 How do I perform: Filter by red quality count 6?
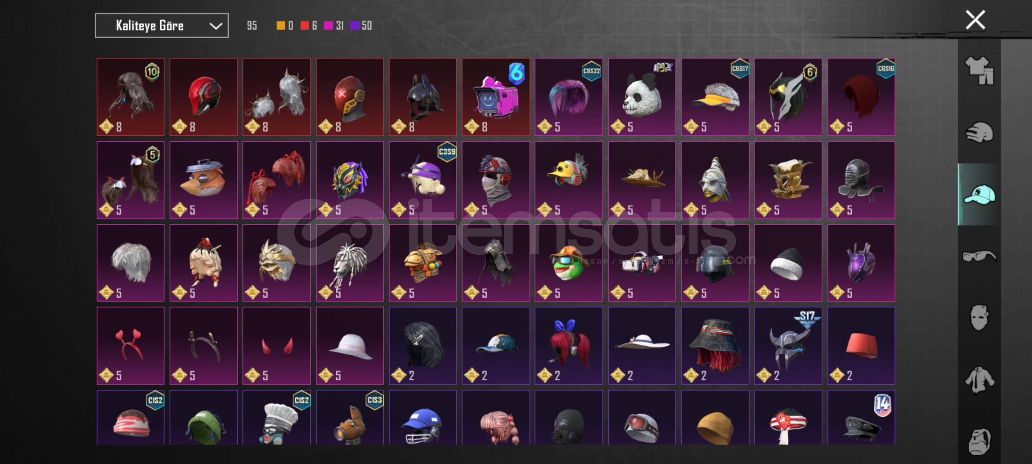click(x=309, y=26)
